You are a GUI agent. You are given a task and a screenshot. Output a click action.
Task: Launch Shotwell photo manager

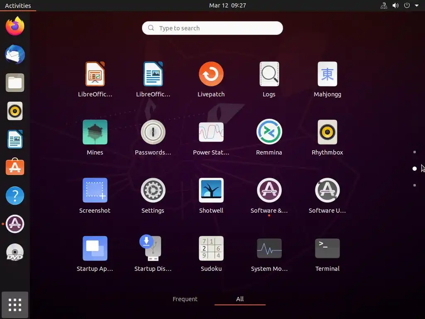pyautogui.click(x=211, y=195)
